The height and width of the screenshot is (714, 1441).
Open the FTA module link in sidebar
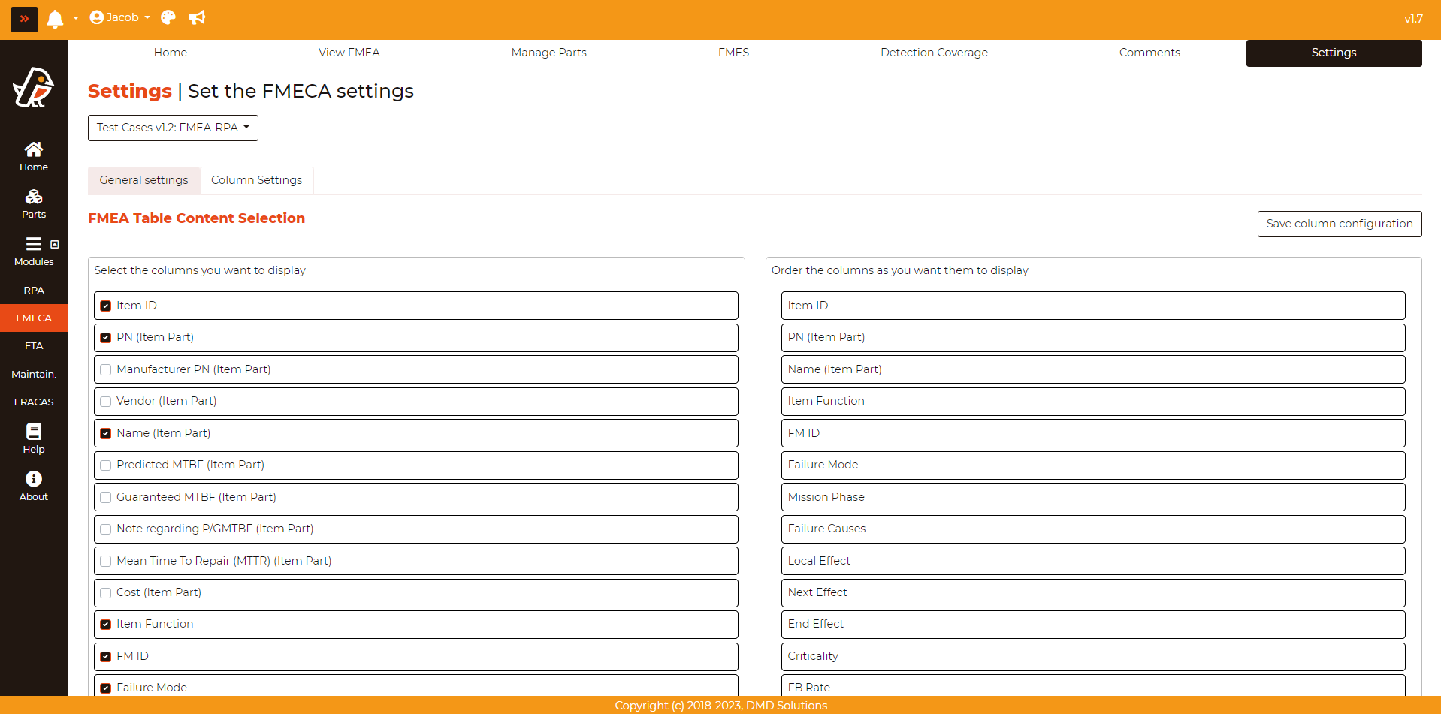tap(34, 346)
